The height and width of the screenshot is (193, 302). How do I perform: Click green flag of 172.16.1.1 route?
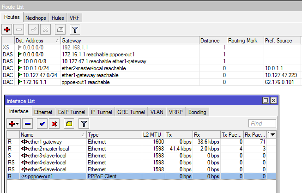[20, 82]
